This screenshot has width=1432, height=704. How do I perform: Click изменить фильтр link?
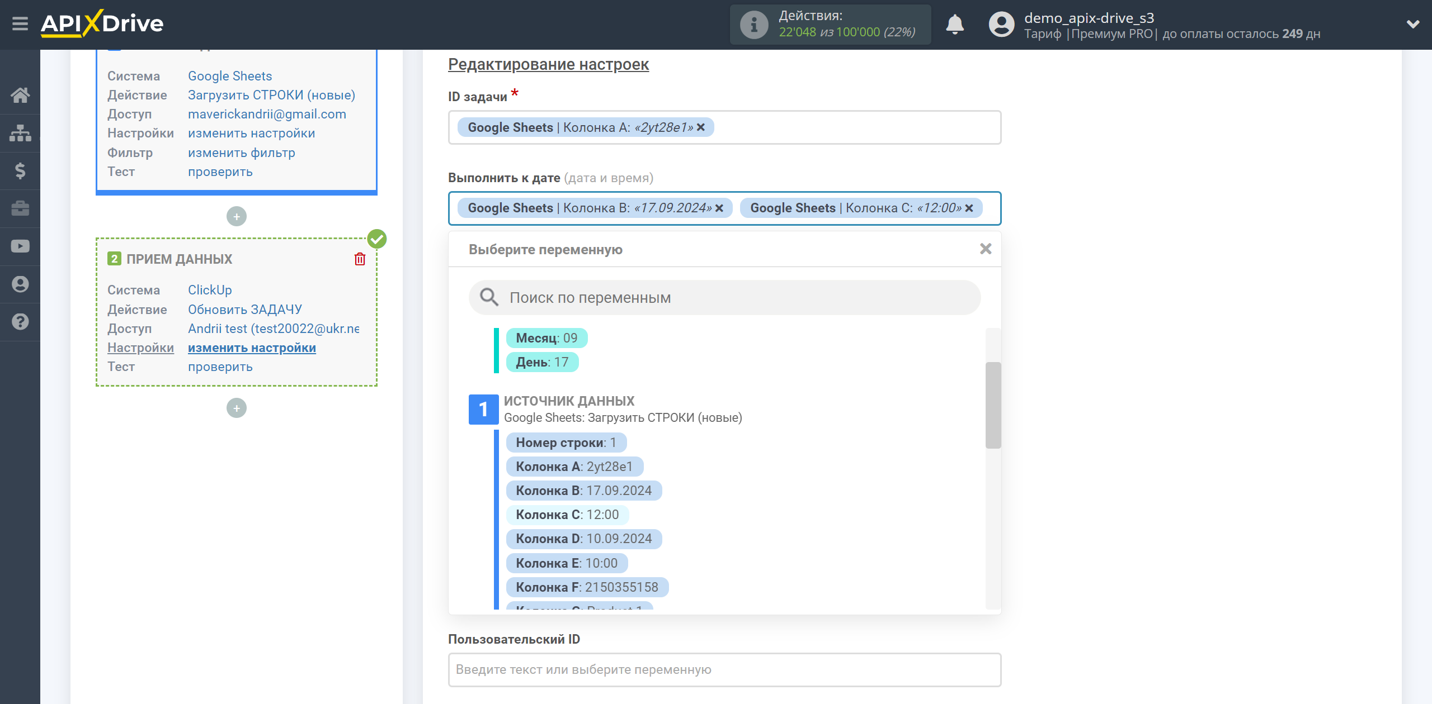point(241,153)
